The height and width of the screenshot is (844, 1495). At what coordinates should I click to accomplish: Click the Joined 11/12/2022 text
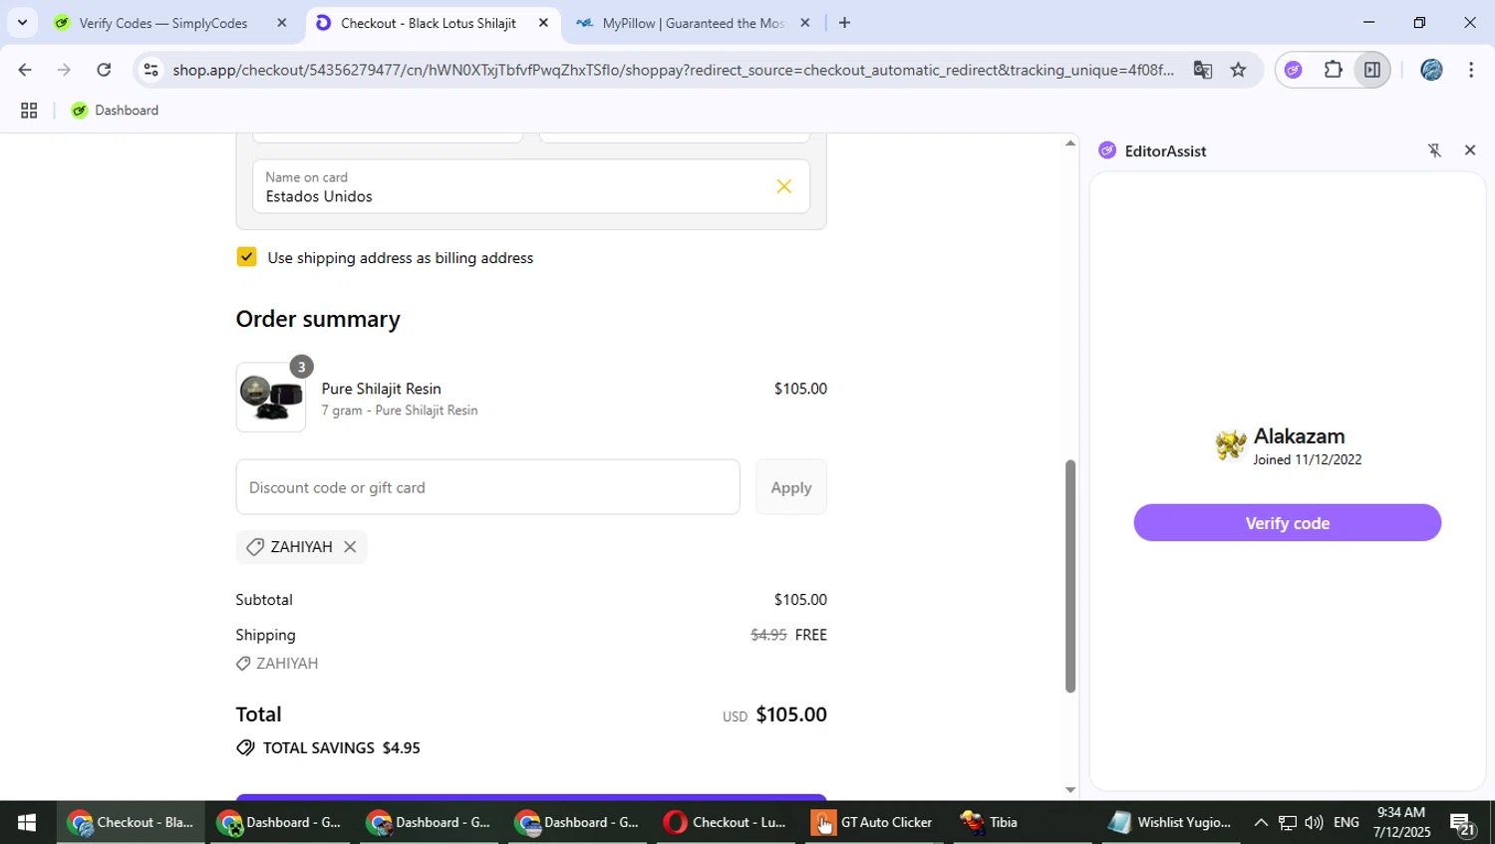(1308, 459)
